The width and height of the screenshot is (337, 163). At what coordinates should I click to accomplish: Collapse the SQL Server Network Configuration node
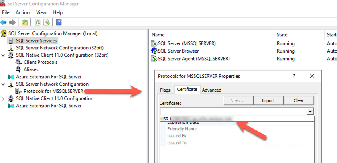pyautogui.click(x=4, y=84)
